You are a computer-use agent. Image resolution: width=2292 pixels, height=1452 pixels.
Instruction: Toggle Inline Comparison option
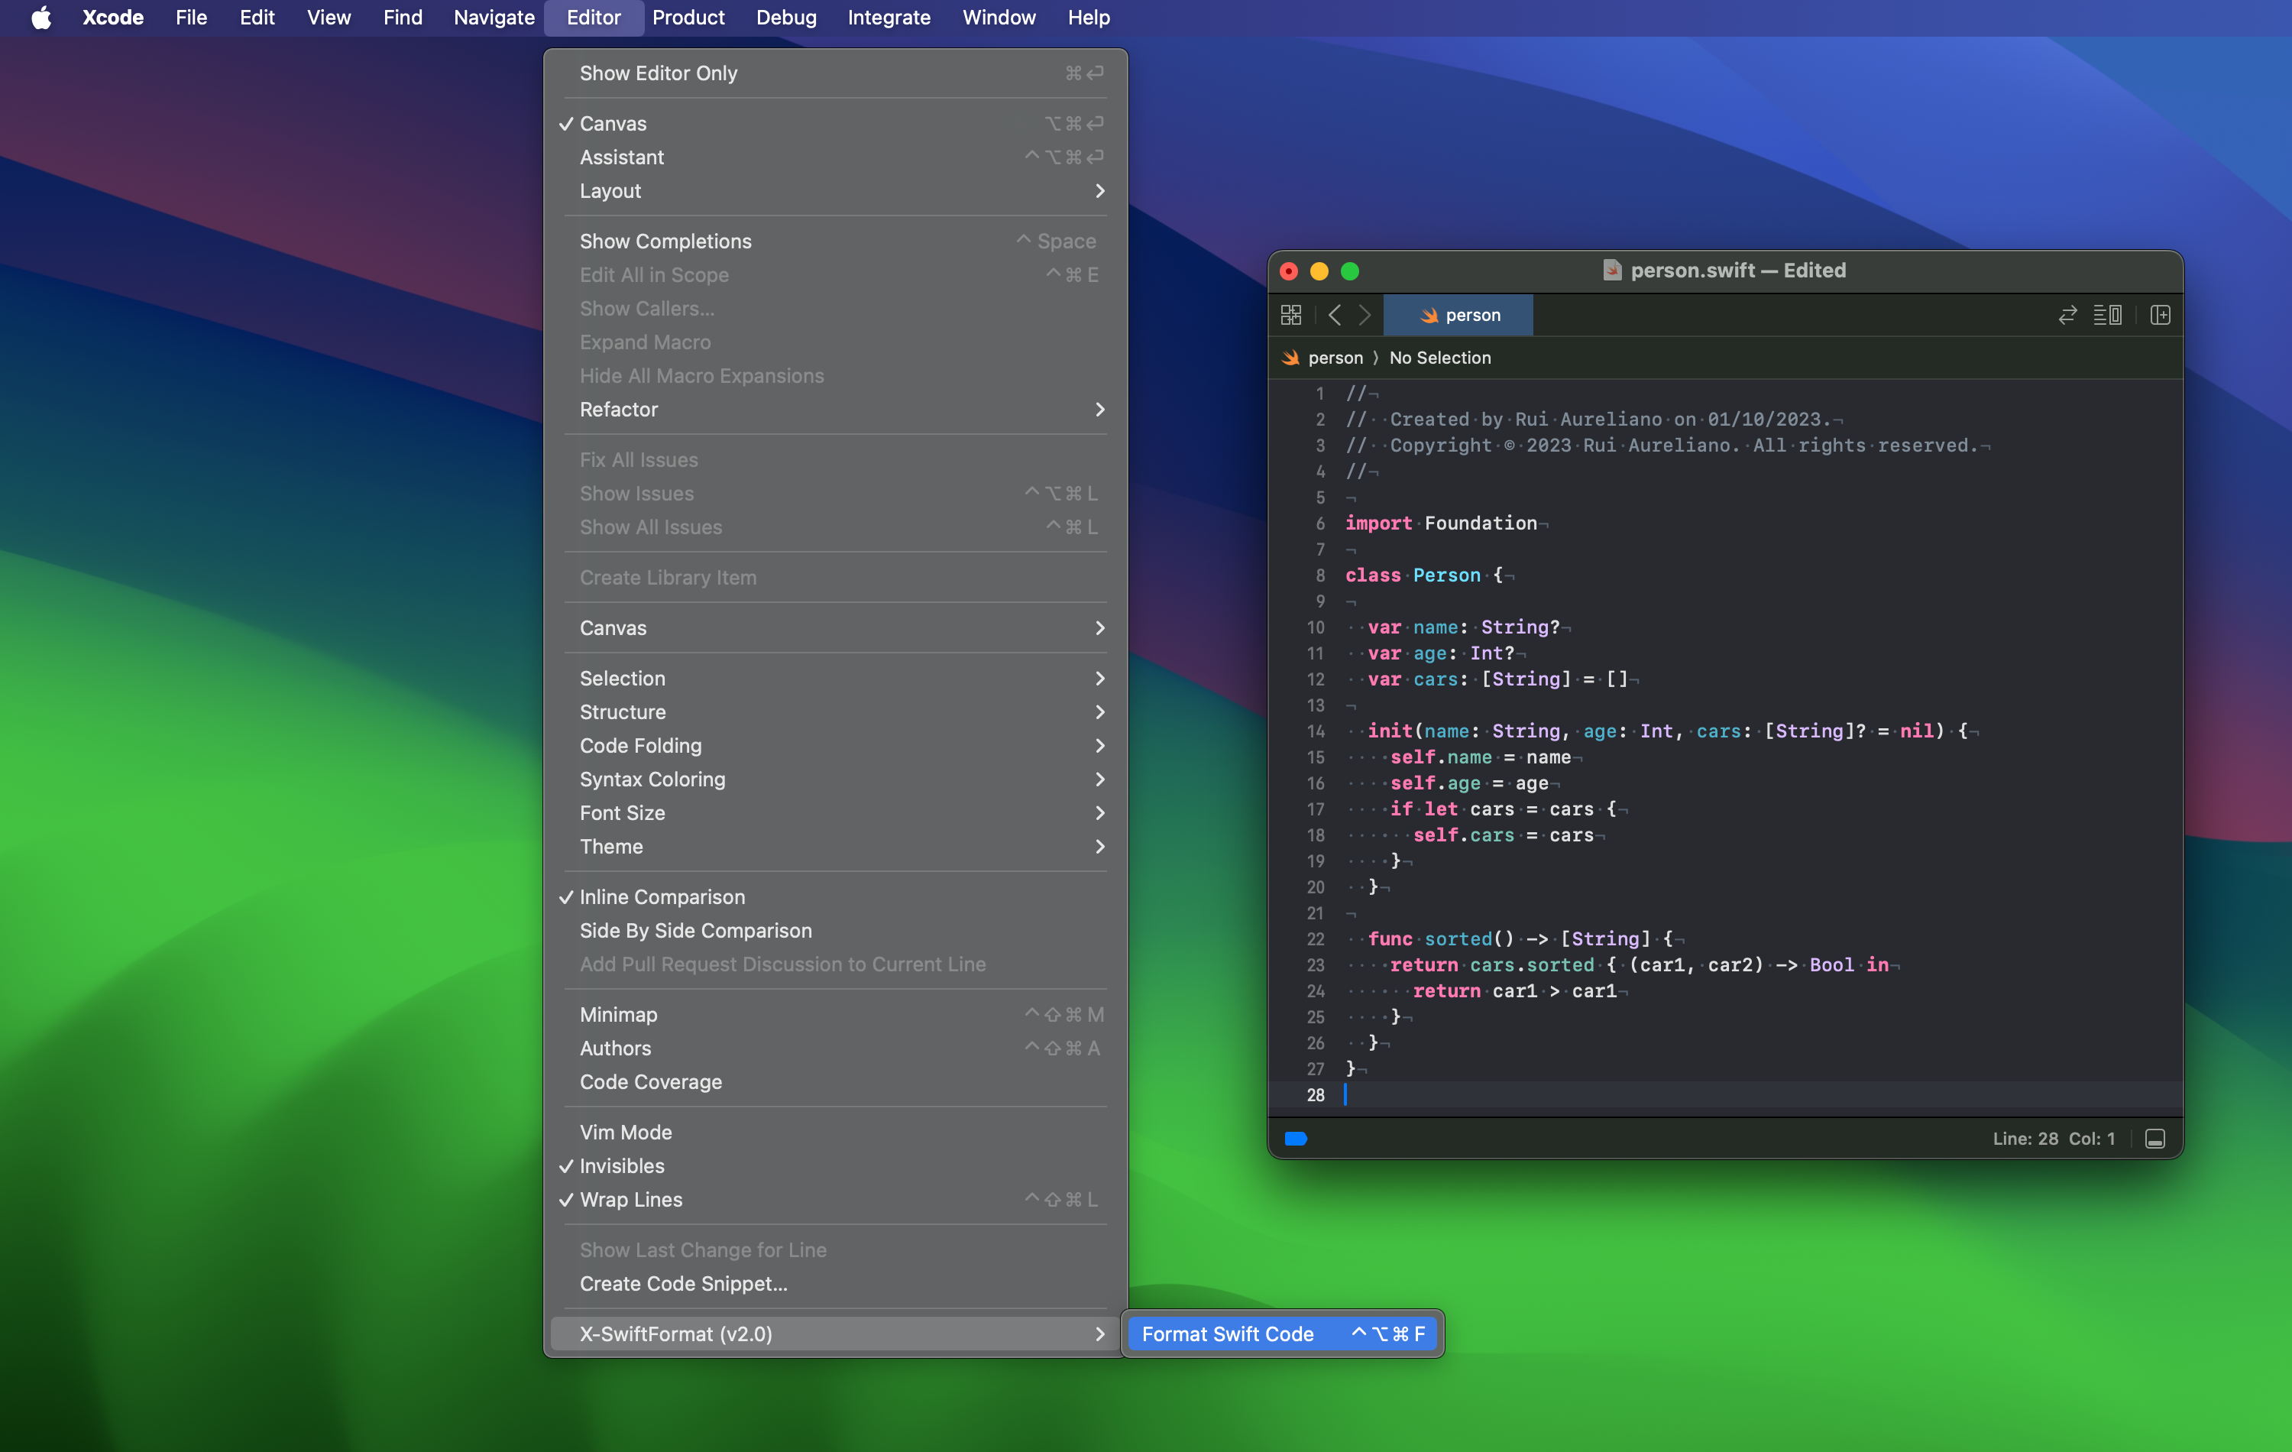coord(836,897)
